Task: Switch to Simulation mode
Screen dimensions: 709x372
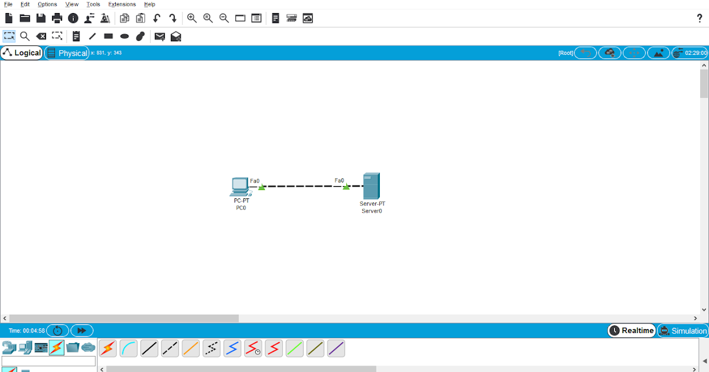Action: pos(682,330)
